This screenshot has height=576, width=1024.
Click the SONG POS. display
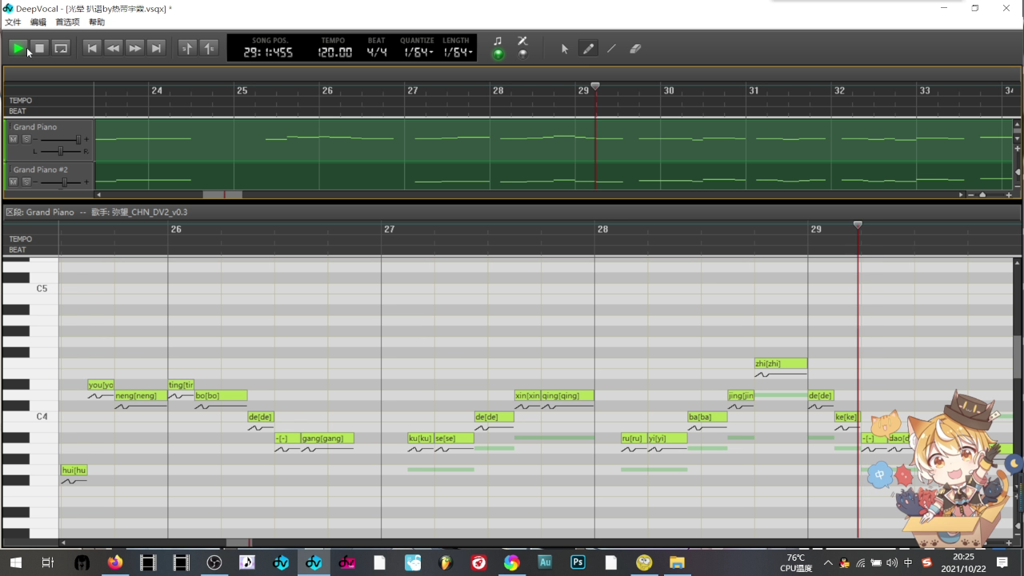click(x=269, y=53)
